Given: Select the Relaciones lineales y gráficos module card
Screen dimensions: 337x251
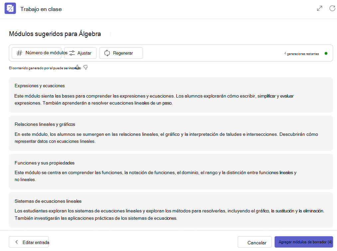Looking at the screenshot, I should [x=171, y=133].
